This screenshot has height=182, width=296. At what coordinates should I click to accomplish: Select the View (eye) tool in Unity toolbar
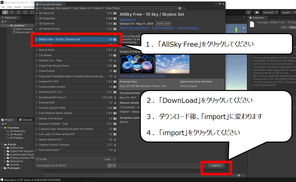[x=5, y=12]
